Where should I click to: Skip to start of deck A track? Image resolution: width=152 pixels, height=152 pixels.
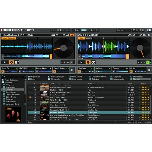(3, 56)
